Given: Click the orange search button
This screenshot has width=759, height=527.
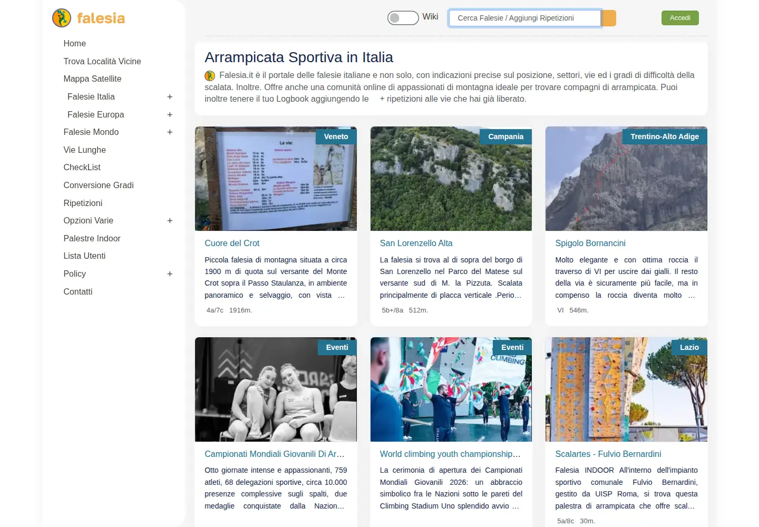Looking at the screenshot, I should [x=609, y=18].
